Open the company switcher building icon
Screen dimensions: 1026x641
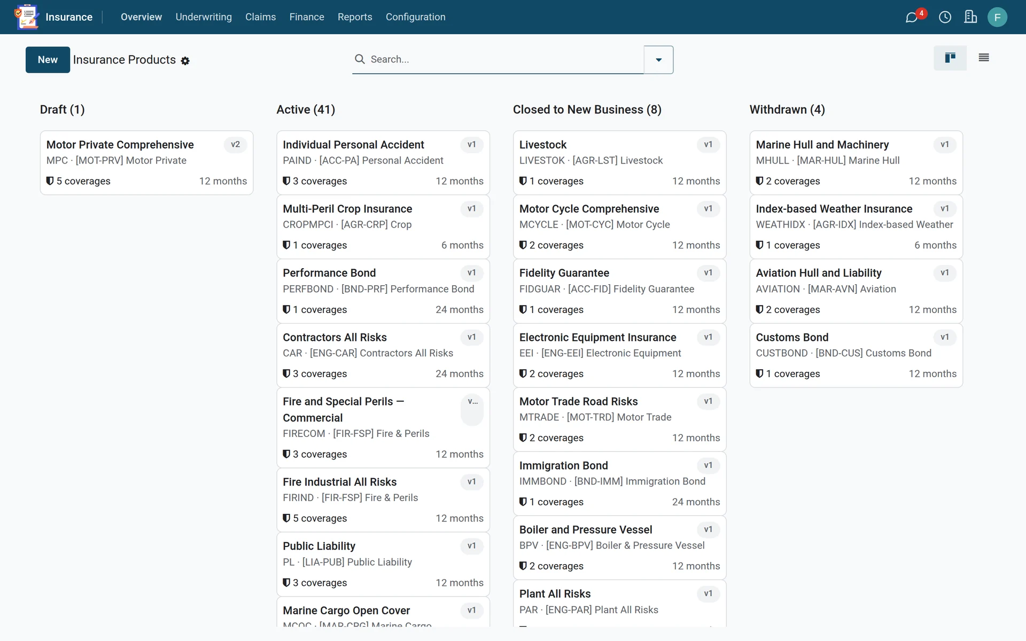coord(970,17)
